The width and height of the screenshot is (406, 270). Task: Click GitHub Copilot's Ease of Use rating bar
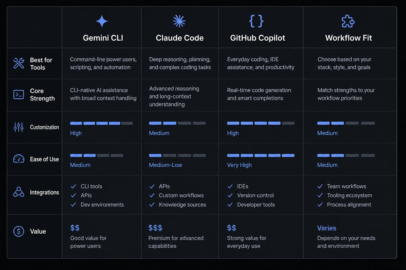(261, 155)
